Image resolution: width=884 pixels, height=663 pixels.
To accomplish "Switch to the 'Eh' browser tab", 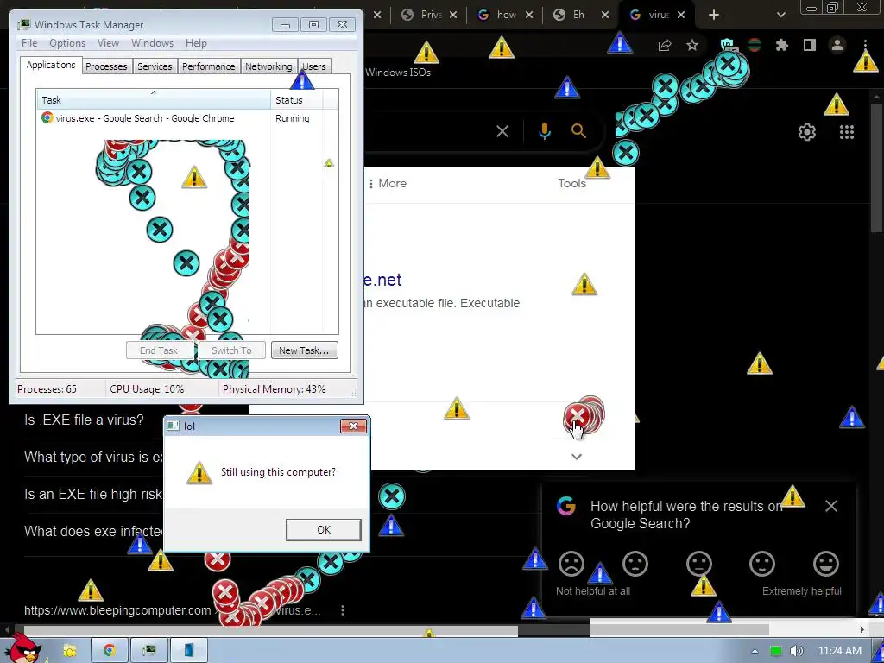I will [x=579, y=15].
